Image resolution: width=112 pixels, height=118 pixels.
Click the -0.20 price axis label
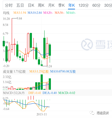(x=6, y=66)
